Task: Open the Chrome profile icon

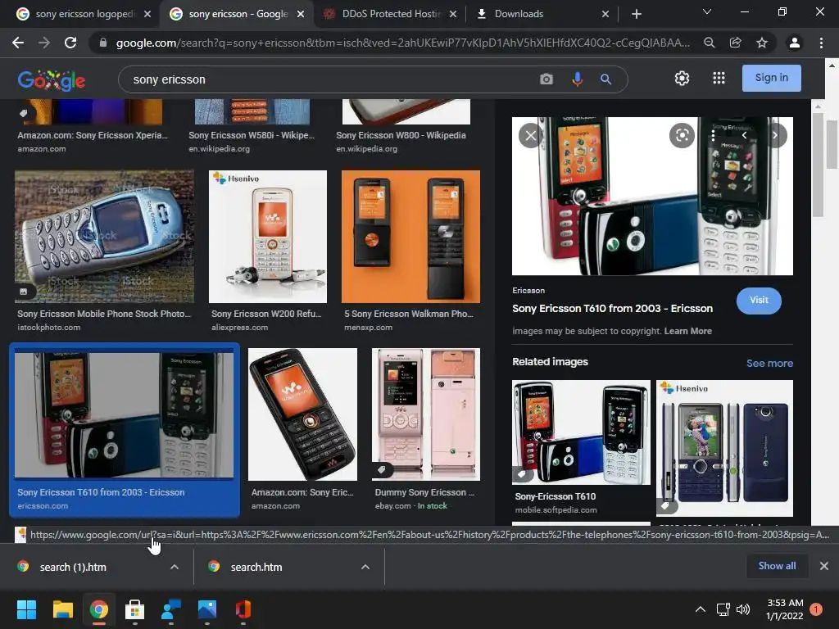Action: pyautogui.click(x=794, y=43)
